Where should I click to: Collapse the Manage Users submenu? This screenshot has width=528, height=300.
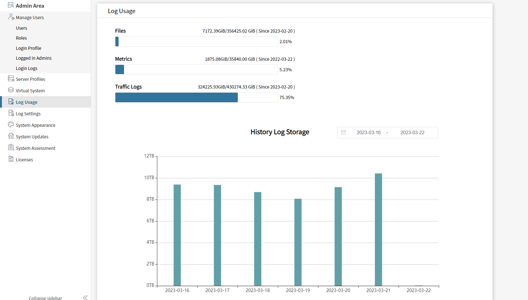pyautogui.click(x=30, y=18)
